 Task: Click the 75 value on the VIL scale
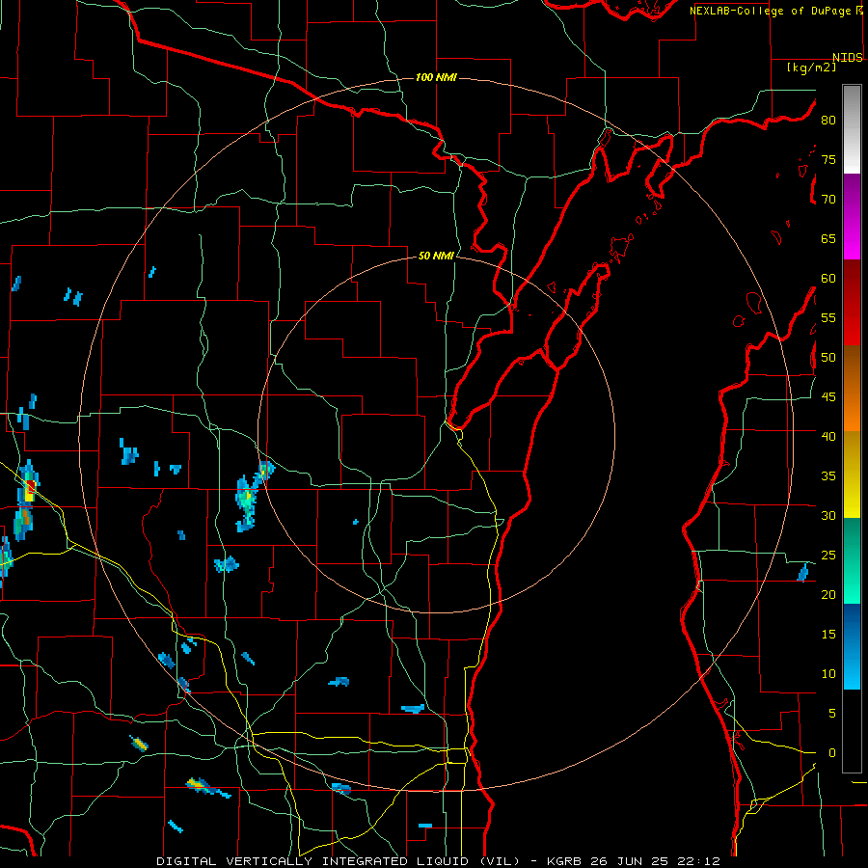[x=828, y=159]
